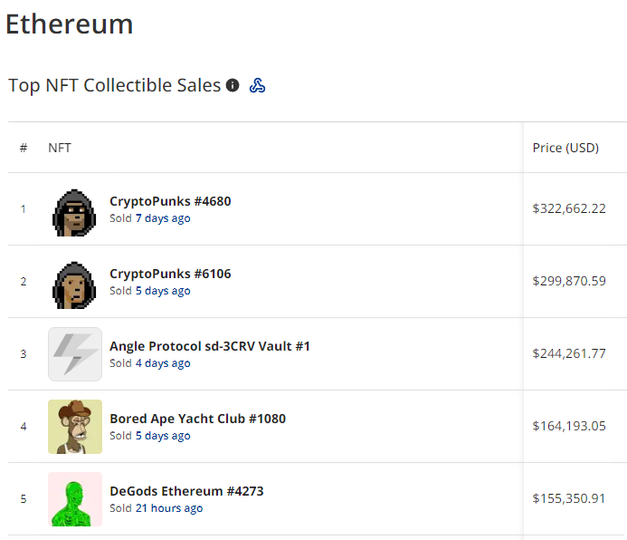The width and height of the screenshot is (627, 540).
Task: Click the '4 days ago' sold link
Action: point(163,363)
